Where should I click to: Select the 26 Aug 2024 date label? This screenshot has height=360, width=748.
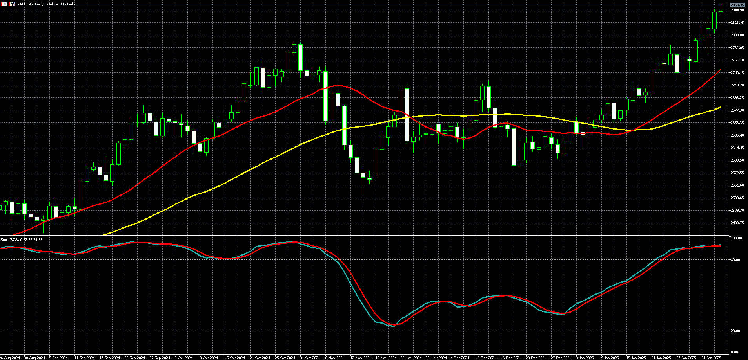[10, 358]
